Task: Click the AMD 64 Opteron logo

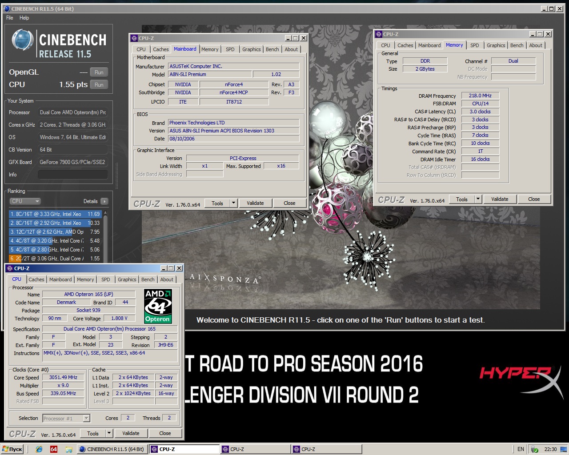Action: [158, 306]
